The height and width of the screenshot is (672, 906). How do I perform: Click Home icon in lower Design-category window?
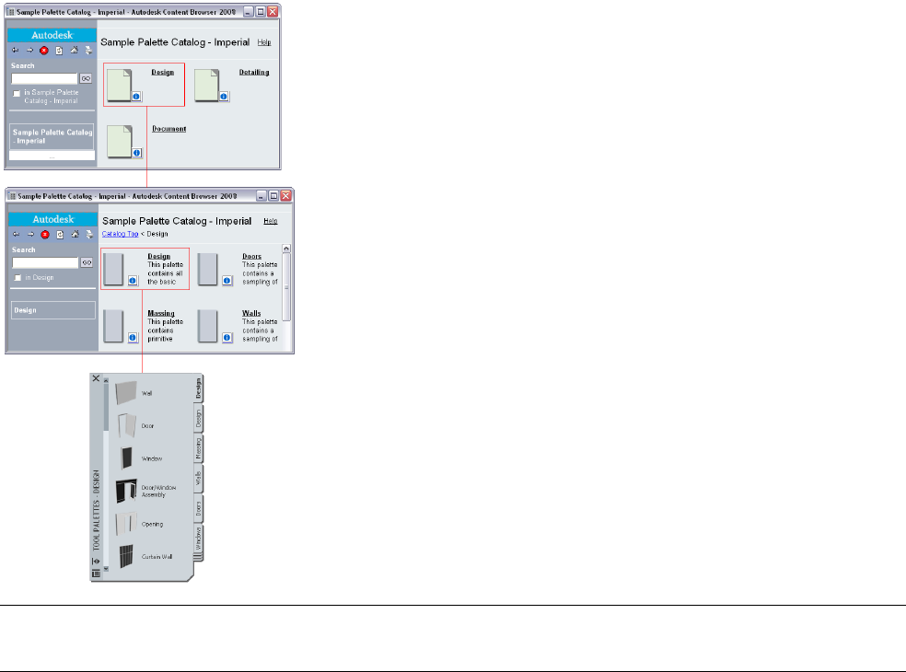(x=75, y=234)
